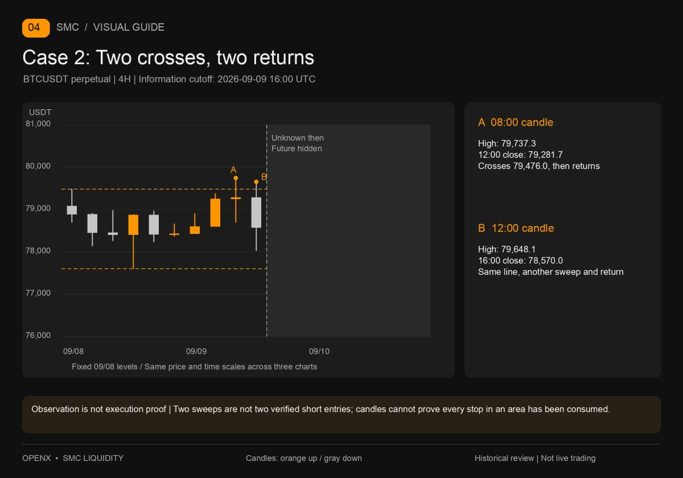Click the Unknown then label at cutoff line
The image size is (683, 478).
point(298,138)
